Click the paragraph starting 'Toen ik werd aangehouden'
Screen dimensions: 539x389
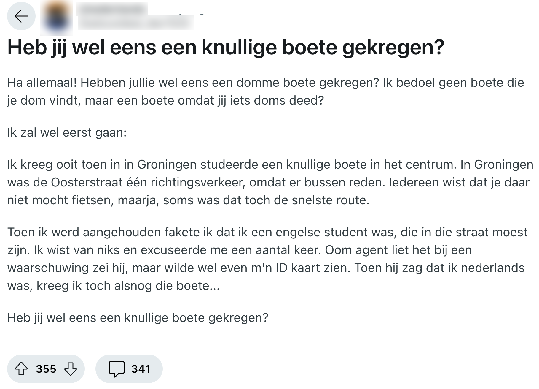click(x=267, y=259)
